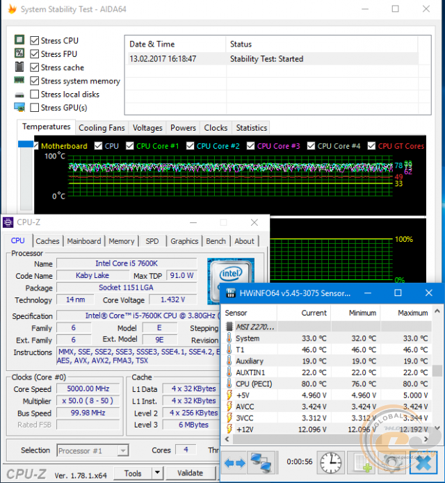Image resolution: width=445 pixels, height=483 pixels.
Task: Click HWiNFO horizontal scrollbar right arrow
Action: coord(426,439)
